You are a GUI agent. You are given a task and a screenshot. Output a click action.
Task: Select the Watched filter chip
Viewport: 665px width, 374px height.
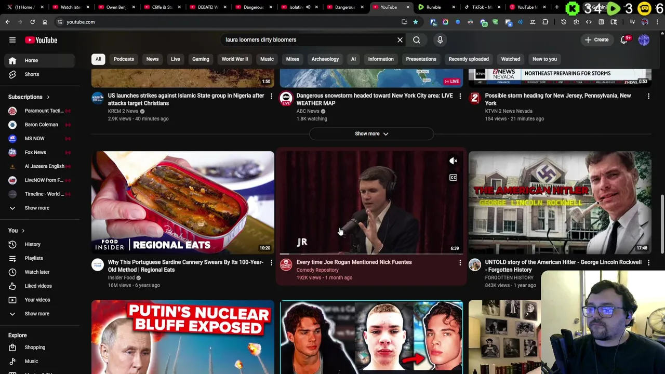click(511, 59)
